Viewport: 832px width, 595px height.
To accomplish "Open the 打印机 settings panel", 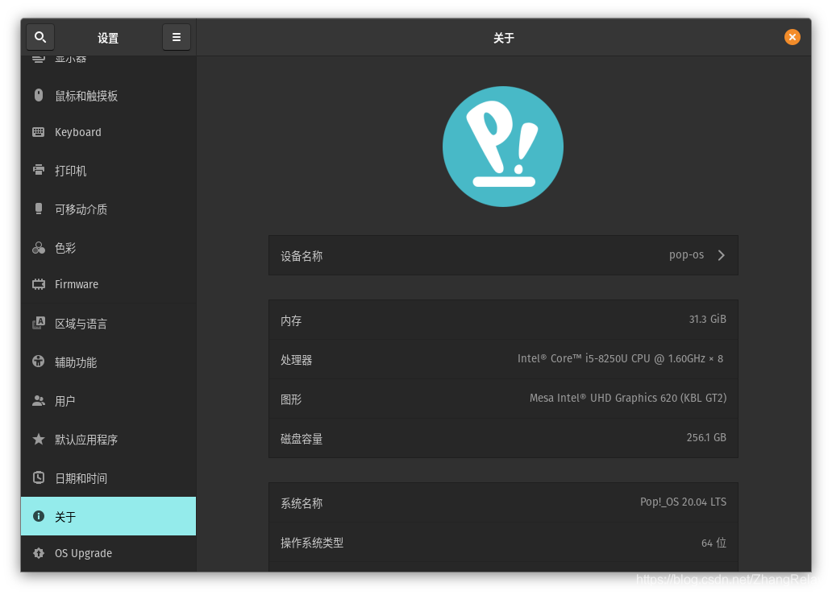I will pos(108,170).
